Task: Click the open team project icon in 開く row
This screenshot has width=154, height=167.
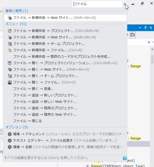Action: [x=10, y=76]
